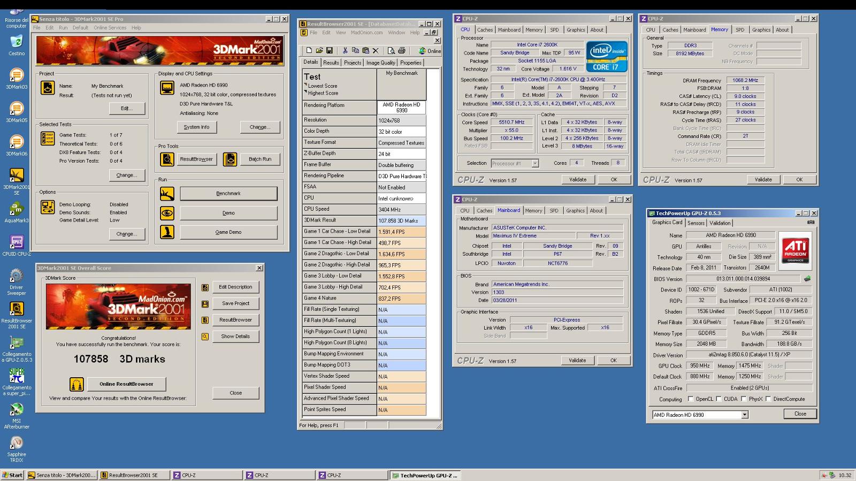The image size is (856, 481).
Task: Open the Sapphire TRIXX desktop icon
Action: (17, 449)
